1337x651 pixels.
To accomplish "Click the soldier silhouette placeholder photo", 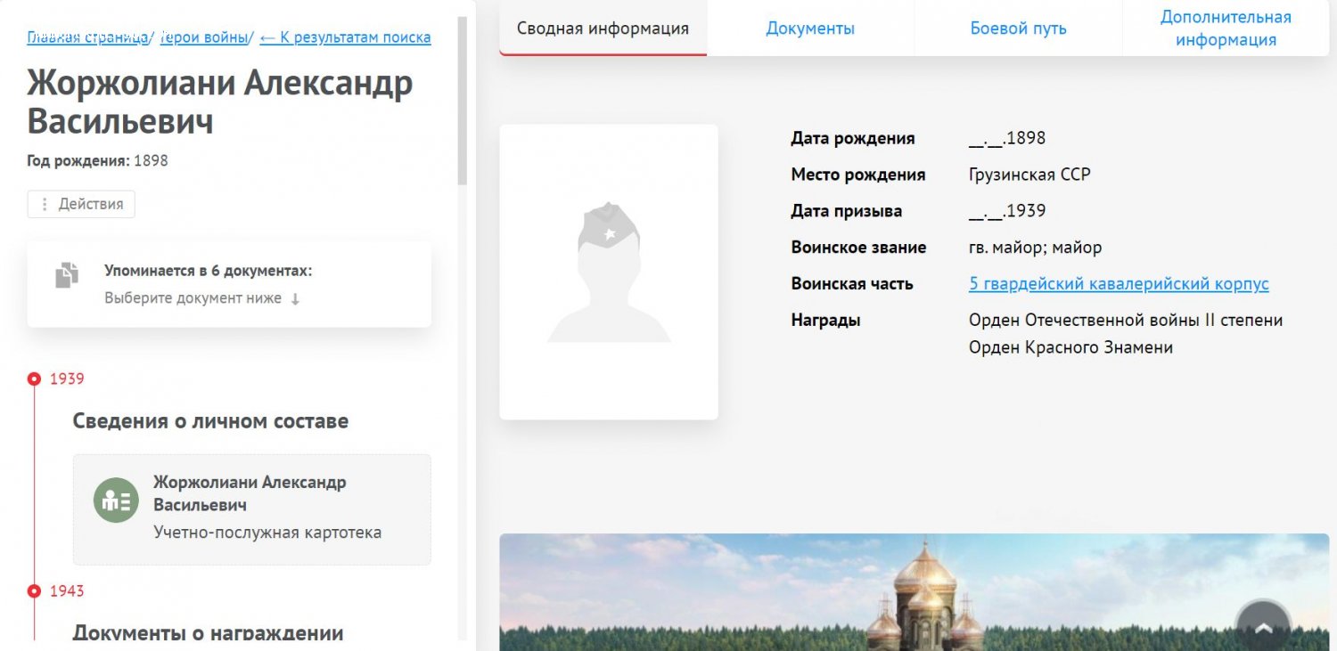I will click(x=609, y=272).
